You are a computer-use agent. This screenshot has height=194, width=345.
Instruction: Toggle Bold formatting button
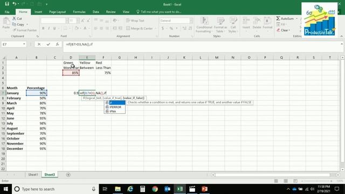pos(43,29)
